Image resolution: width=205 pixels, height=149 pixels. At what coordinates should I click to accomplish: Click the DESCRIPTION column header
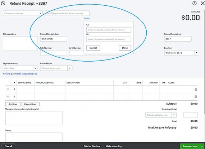pos(73,83)
